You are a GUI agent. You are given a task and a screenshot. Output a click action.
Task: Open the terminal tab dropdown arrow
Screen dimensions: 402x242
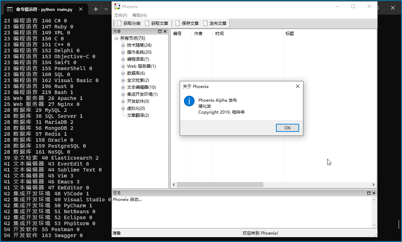[x=106, y=9]
